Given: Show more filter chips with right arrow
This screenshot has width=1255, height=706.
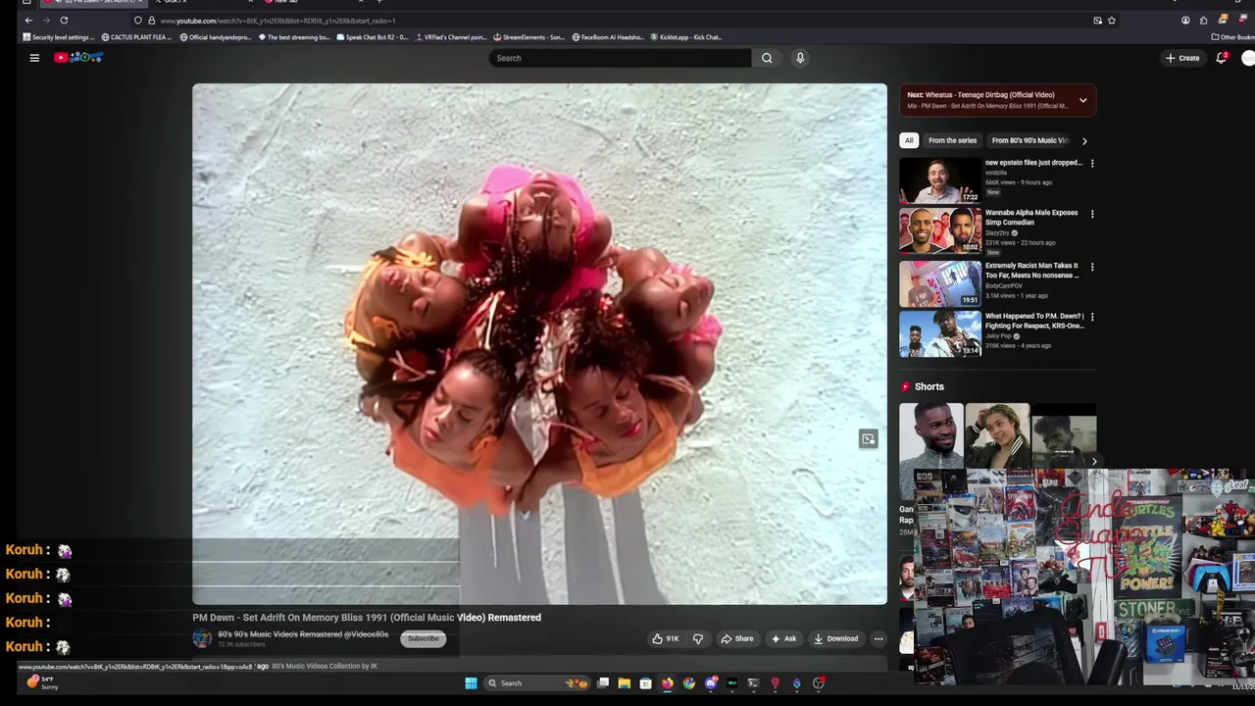Looking at the screenshot, I should 1084,140.
